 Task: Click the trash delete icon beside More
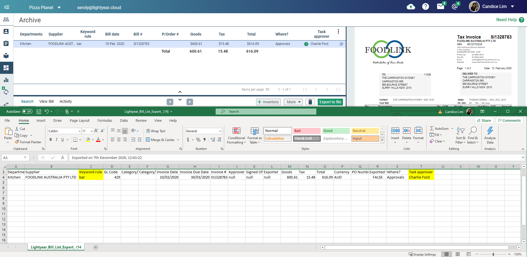pos(310,102)
